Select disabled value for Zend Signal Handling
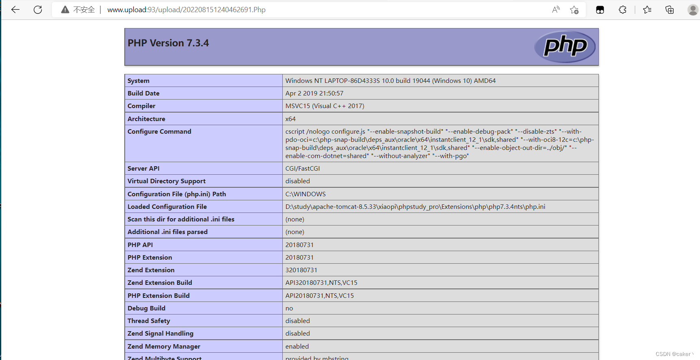The height and width of the screenshot is (360, 700). [298, 334]
